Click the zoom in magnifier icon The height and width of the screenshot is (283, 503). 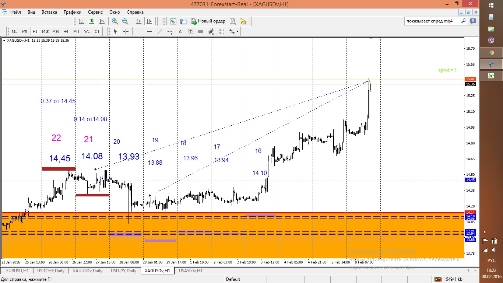pyautogui.click(x=115, y=21)
